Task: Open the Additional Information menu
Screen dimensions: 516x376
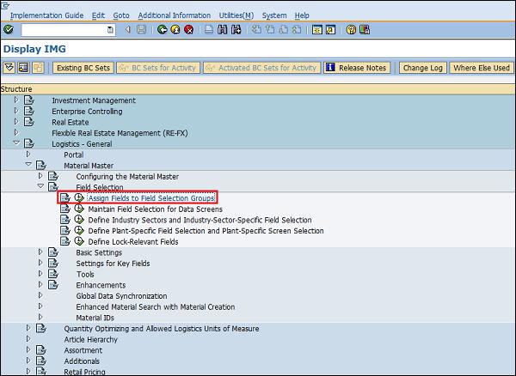Action: [174, 15]
